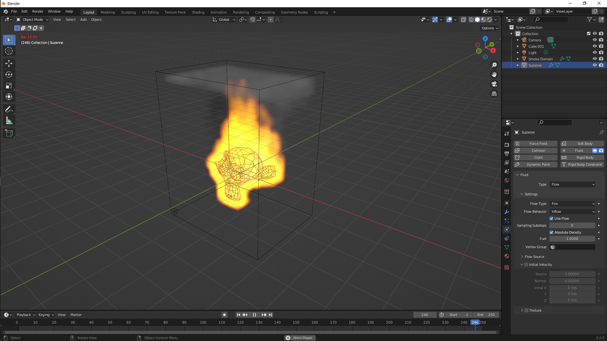Select the Move tool in toolbar
This screenshot has width=607, height=341.
[x=9, y=63]
